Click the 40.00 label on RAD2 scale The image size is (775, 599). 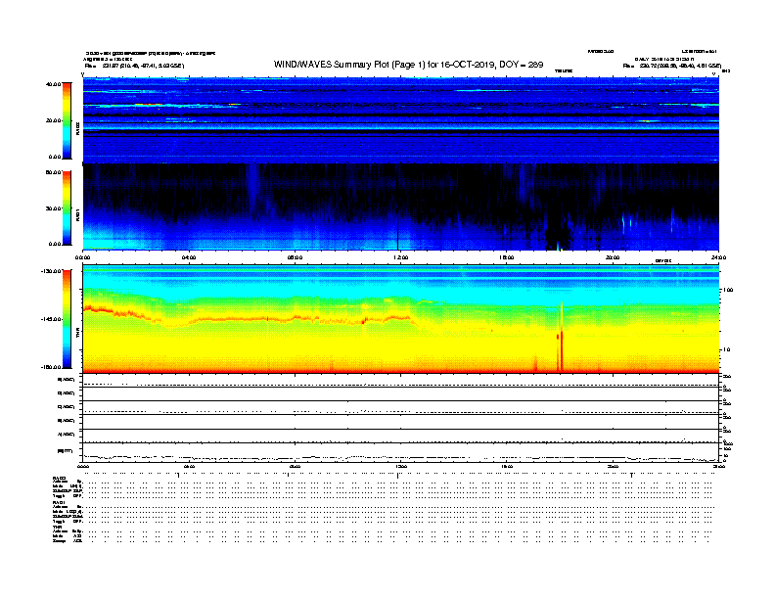54,84
